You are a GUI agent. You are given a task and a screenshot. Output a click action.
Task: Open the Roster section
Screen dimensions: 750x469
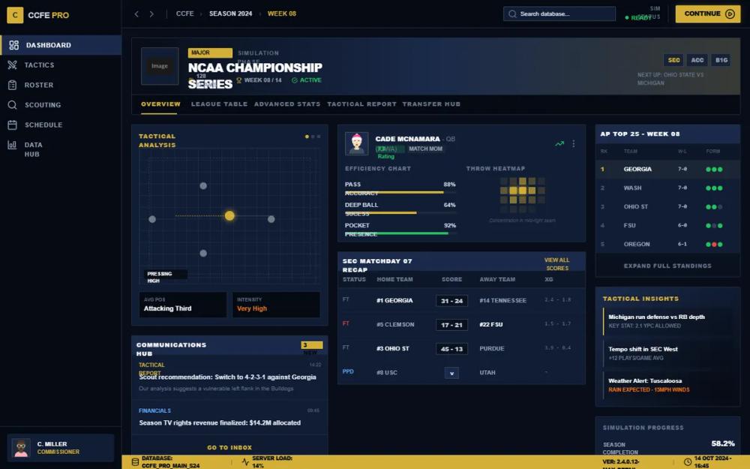13,85
